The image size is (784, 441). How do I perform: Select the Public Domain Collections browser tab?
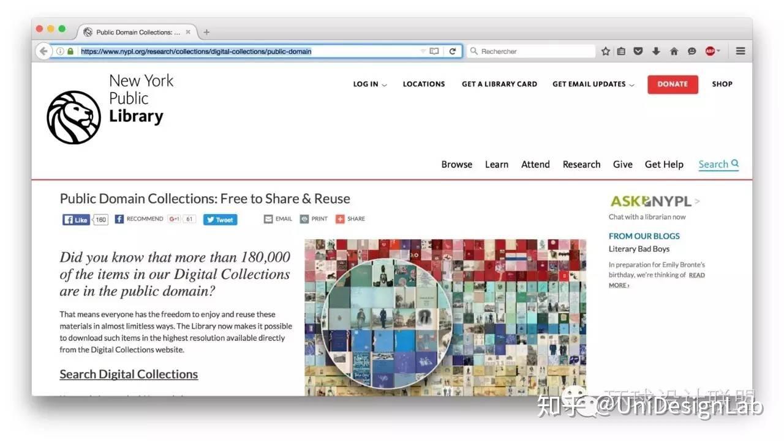click(x=137, y=32)
